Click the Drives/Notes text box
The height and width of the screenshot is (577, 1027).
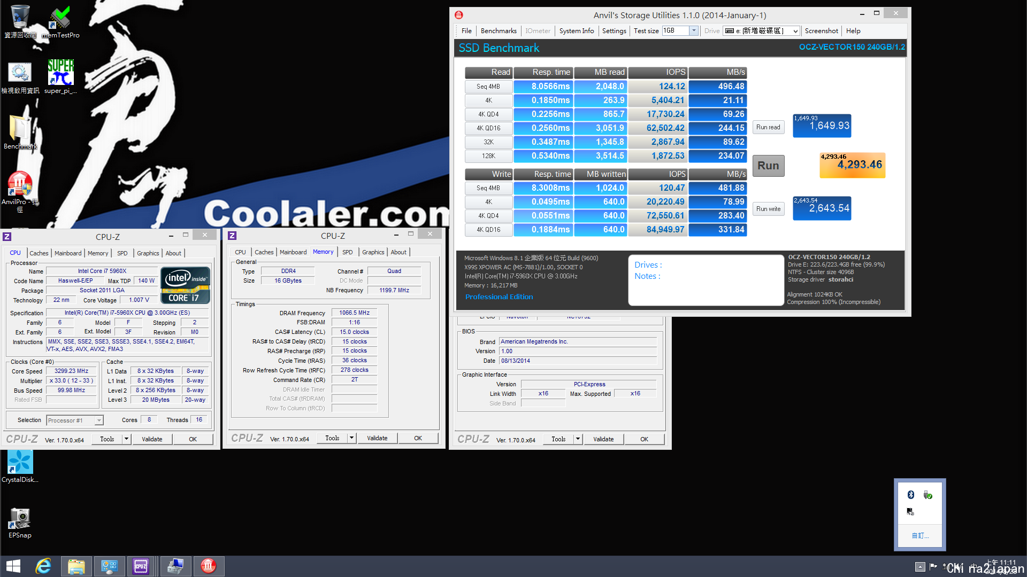point(706,280)
